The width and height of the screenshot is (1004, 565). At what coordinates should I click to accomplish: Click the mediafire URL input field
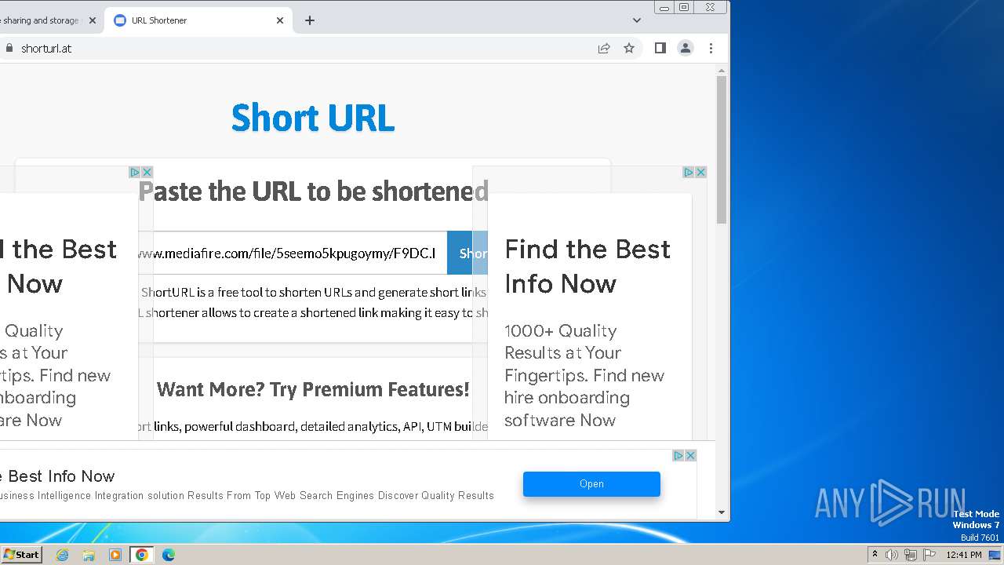click(x=293, y=253)
